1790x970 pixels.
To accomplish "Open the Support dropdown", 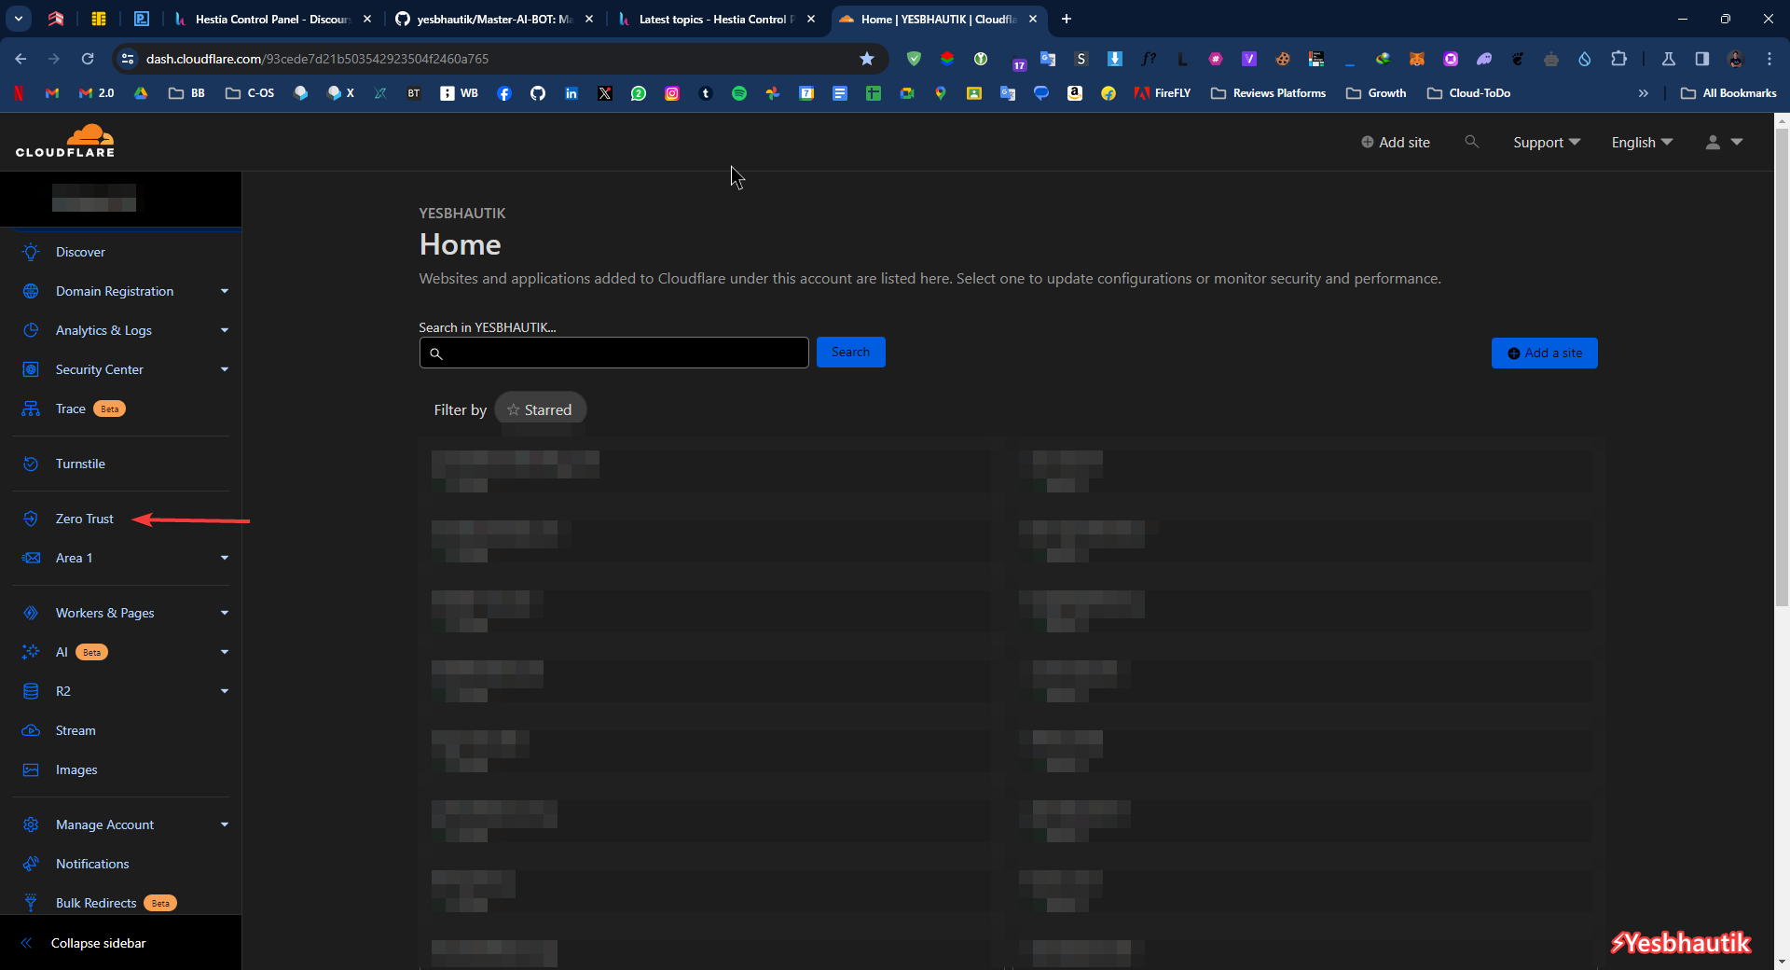I will coord(1547,142).
